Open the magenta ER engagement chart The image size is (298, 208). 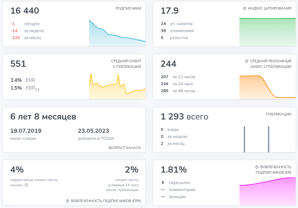coord(267,191)
